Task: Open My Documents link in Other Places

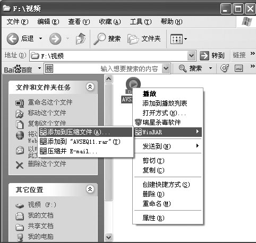Action: pyautogui.click(x=40, y=215)
